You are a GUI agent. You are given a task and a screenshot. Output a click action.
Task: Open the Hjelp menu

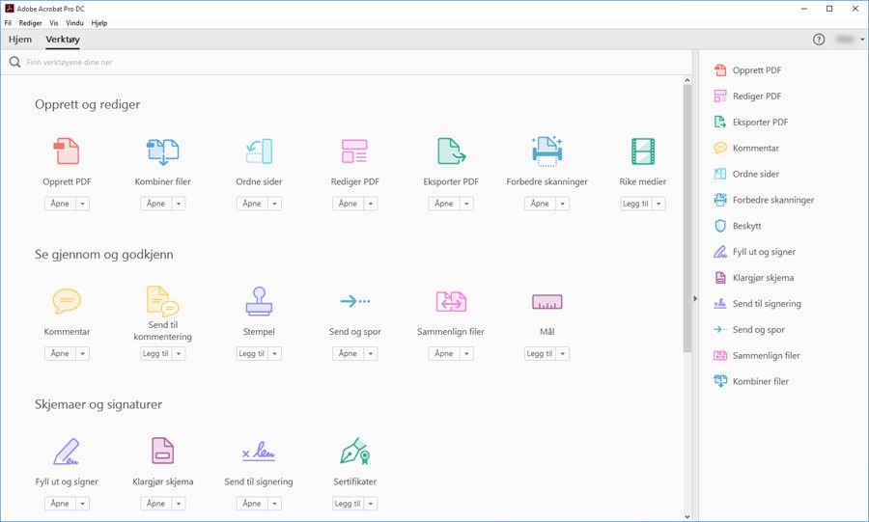pos(99,23)
